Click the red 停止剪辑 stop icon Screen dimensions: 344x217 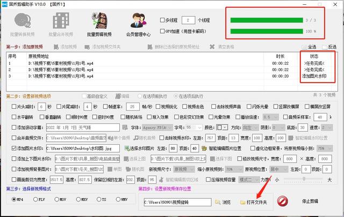click(x=282, y=201)
